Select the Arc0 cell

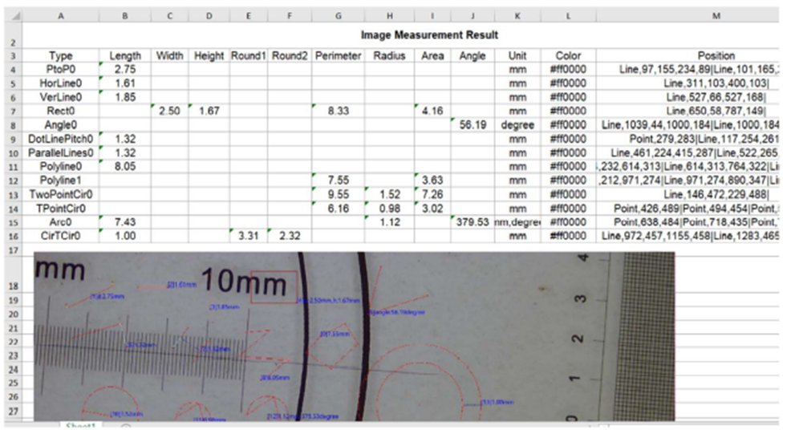61,222
